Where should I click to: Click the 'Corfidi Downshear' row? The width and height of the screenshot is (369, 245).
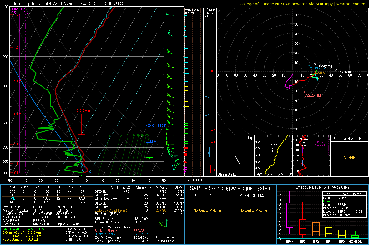pos(121,237)
